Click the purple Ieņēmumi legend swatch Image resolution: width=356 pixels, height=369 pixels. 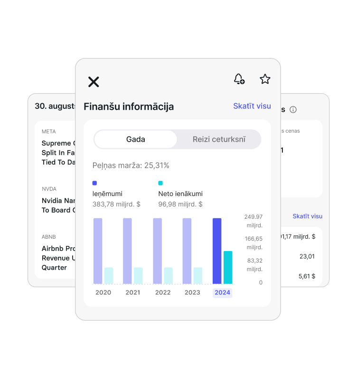[95, 183]
